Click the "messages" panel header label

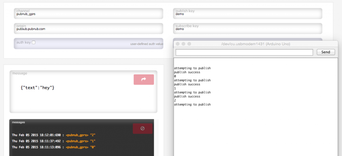pyautogui.click(x=18, y=122)
